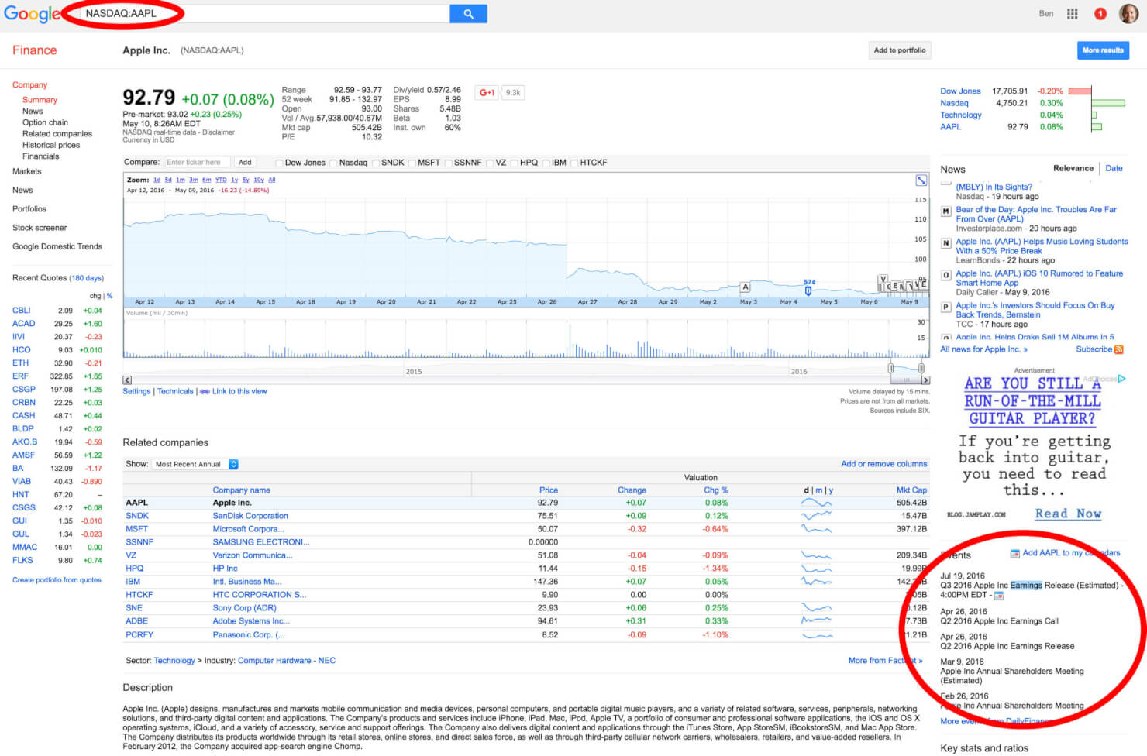Click Add to portfolio button
The width and height of the screenshot is (1147, 756).
tap(900, 50)
